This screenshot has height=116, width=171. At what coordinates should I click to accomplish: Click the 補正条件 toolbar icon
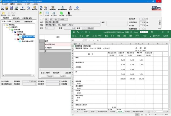coord(54,14)
